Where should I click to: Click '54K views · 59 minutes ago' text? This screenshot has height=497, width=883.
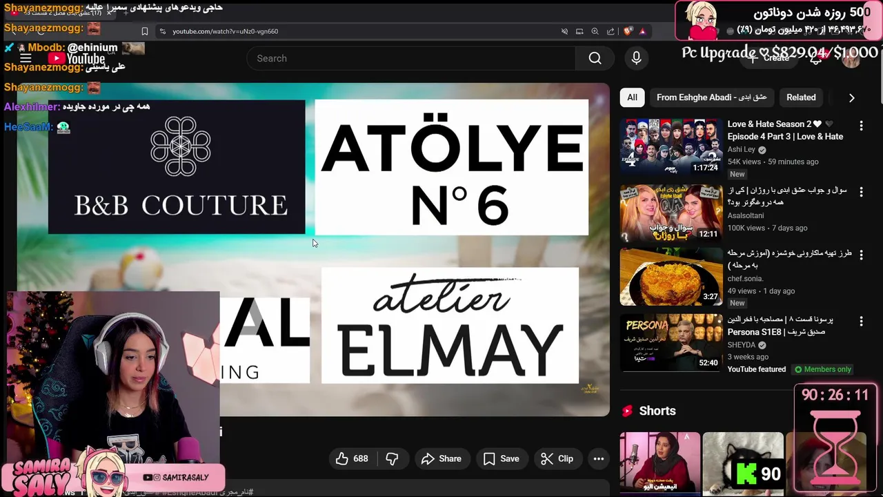[x=773, y=162]
